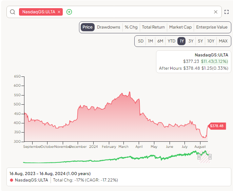This screenshot has width=233, height=191.
Task: Click the 2024 label on the x-axis
Action: coord(93,146)
